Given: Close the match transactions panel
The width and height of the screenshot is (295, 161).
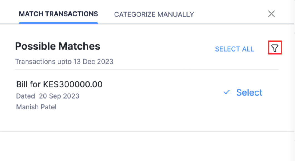Looking at the screenshot, I should (x=271, y=14).
